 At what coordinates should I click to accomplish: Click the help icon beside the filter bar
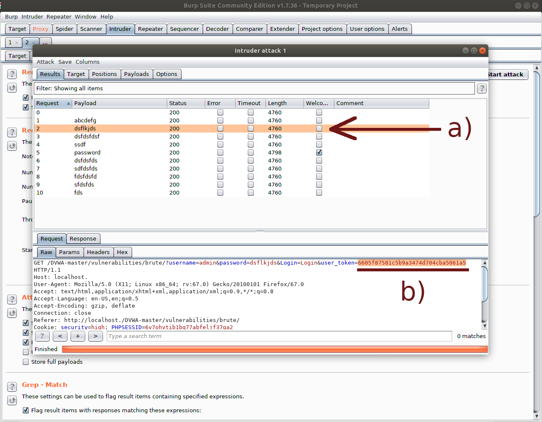click(x=482, y=88)
